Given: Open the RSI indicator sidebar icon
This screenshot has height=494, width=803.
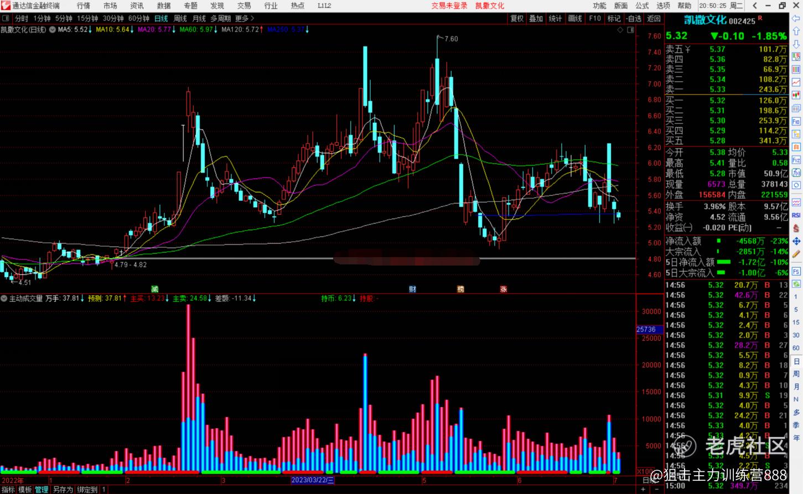Looking at the screenshot, I should (796, 215).
